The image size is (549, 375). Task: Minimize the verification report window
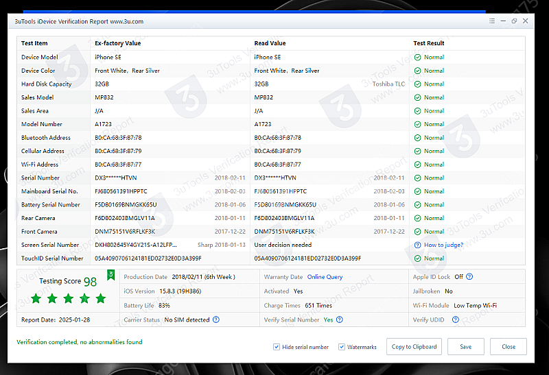503,21
